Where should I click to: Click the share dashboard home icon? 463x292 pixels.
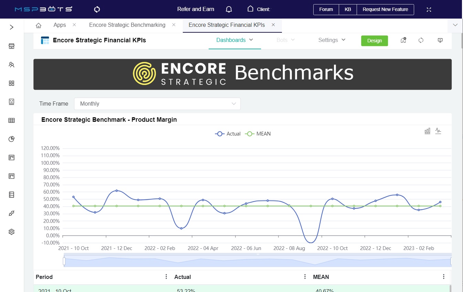point(403,40)
